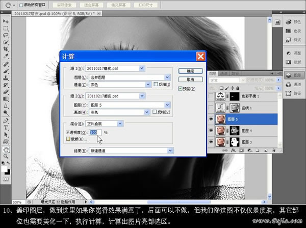Image resolution: width=306 pixels, height=228 pixels.
Task: Open layer blend mode dropdown in Layers panel
Action: point(227,80)
